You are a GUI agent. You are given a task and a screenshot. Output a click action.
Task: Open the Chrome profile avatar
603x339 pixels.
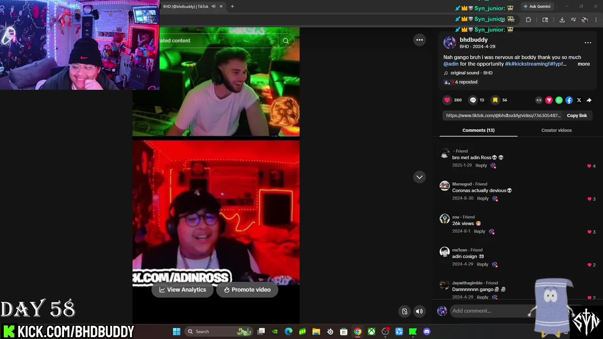(585, 20)
